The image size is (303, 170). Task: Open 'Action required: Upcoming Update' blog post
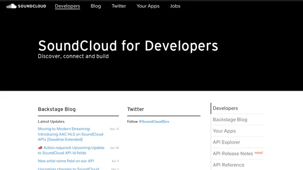pyautogui.click(x=71, y=150)
